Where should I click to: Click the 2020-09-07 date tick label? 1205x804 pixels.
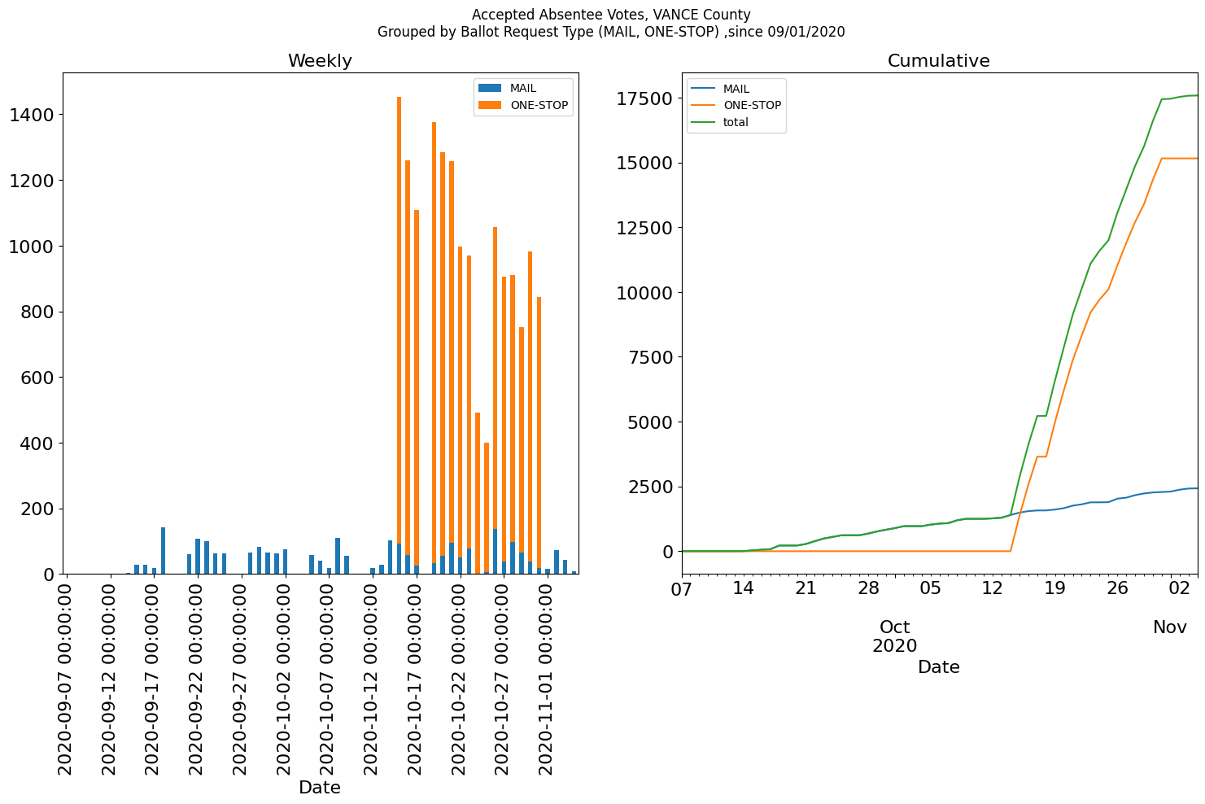[65, 677]
